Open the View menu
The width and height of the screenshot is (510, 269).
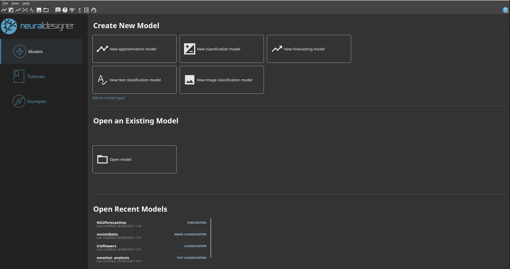coord(15,3)
